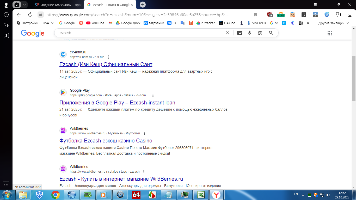This screenshot has height=200, width=356.
Task: Open options for Wildberries Футболки result
Action: [144, 133]
